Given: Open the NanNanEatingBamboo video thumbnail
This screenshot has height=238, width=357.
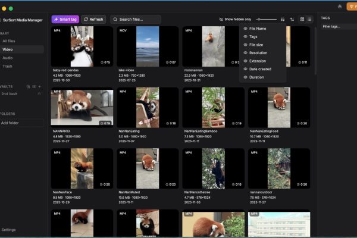Looking at the screenshot, I should (214, 108).
